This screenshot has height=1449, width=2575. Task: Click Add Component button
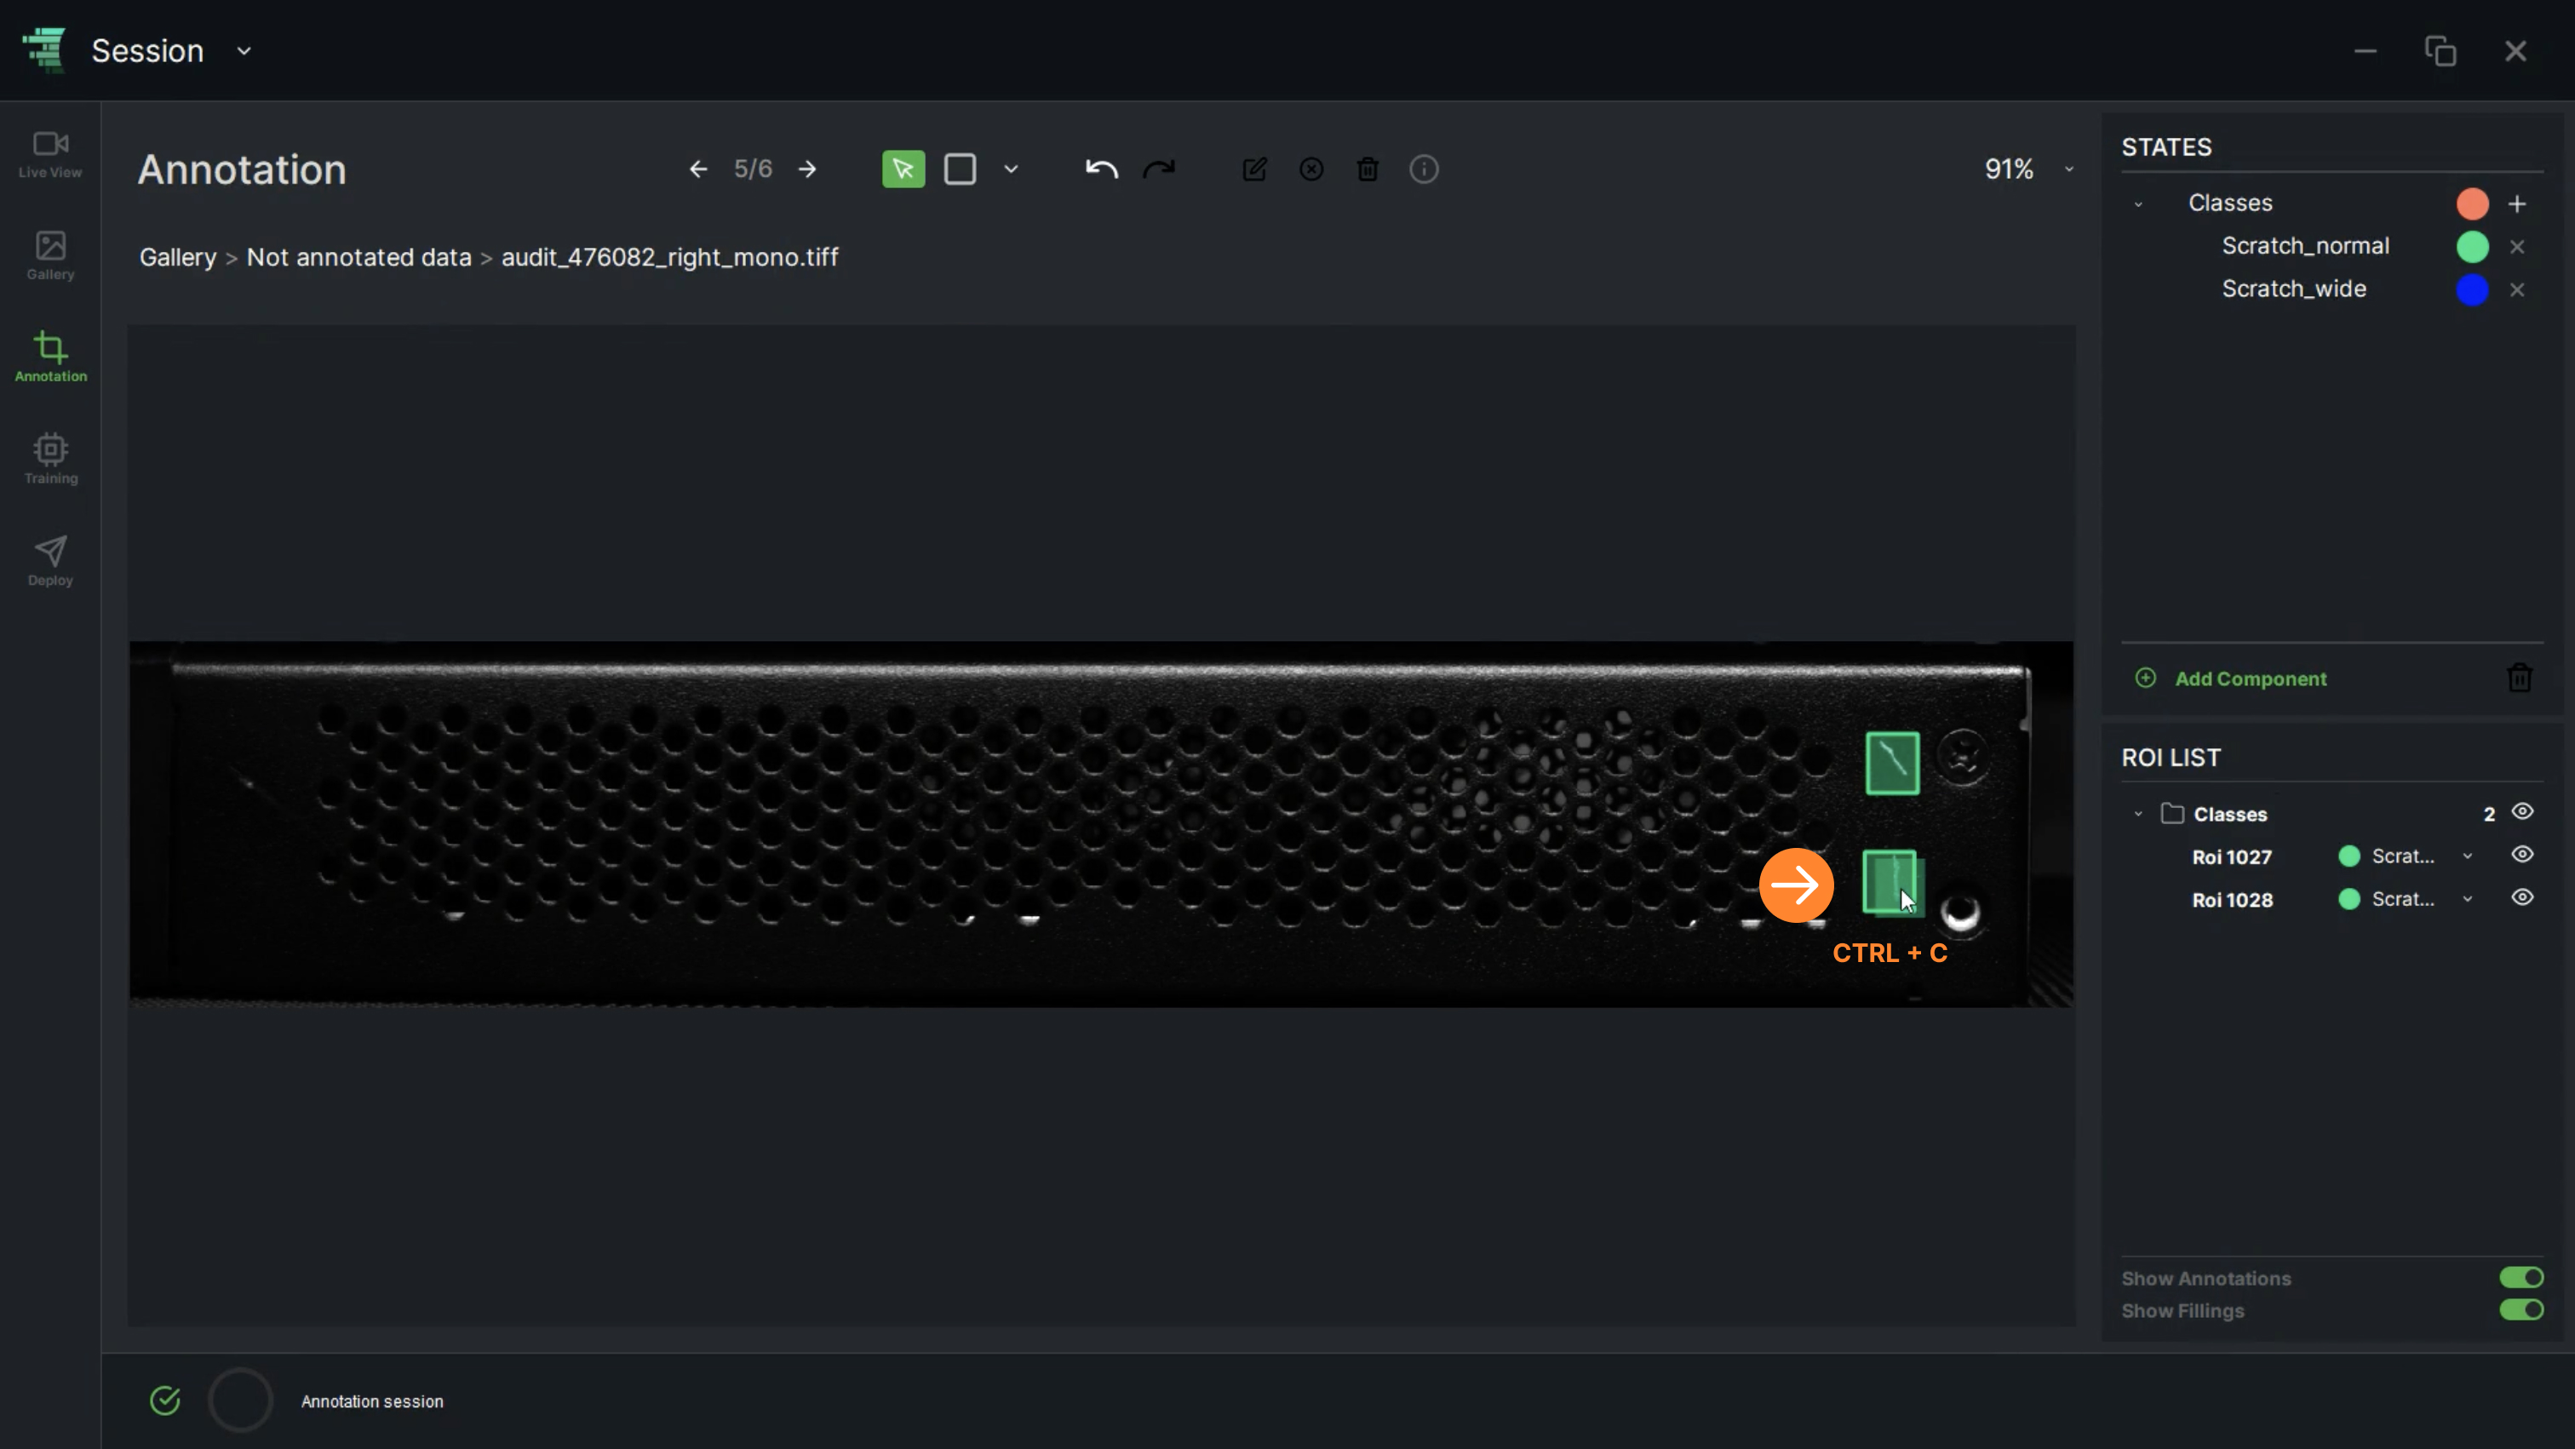[x=2230, y=679]
